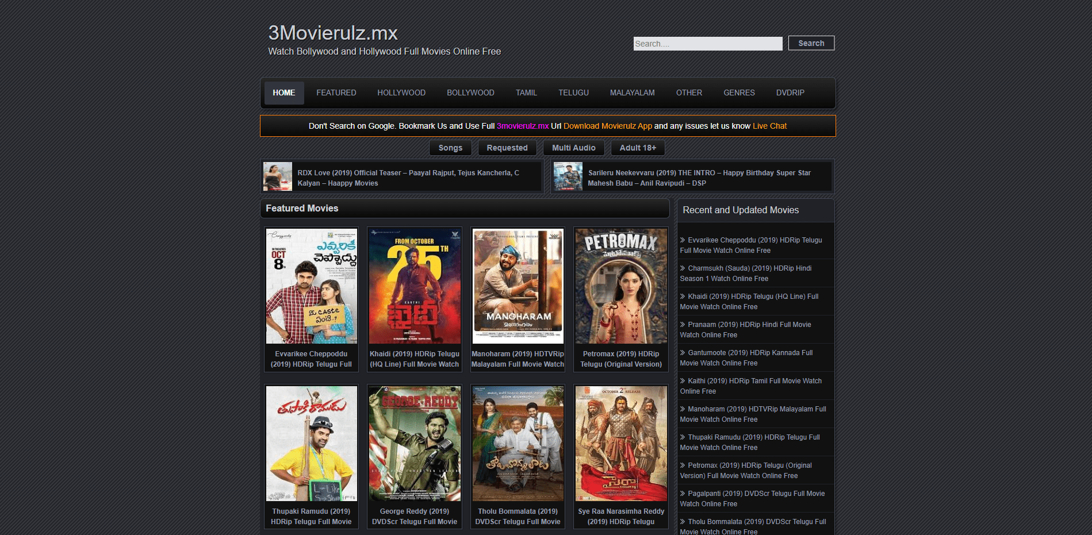Click the chevron icon beside Pagalpanti entry
This screenshot has height=535, width=1092.
point(683,494)
